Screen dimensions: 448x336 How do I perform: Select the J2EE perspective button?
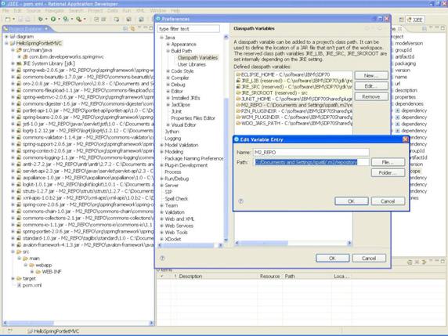[x=415, y=20]
